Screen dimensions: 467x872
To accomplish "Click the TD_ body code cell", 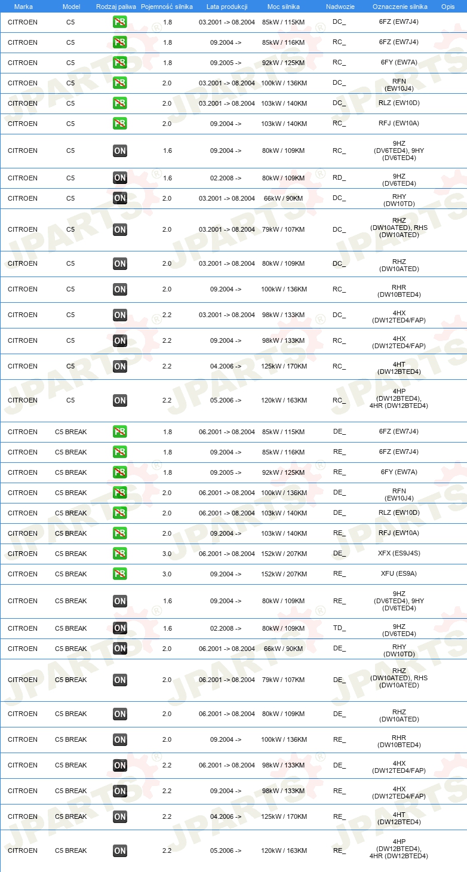I will click(339, 628).
